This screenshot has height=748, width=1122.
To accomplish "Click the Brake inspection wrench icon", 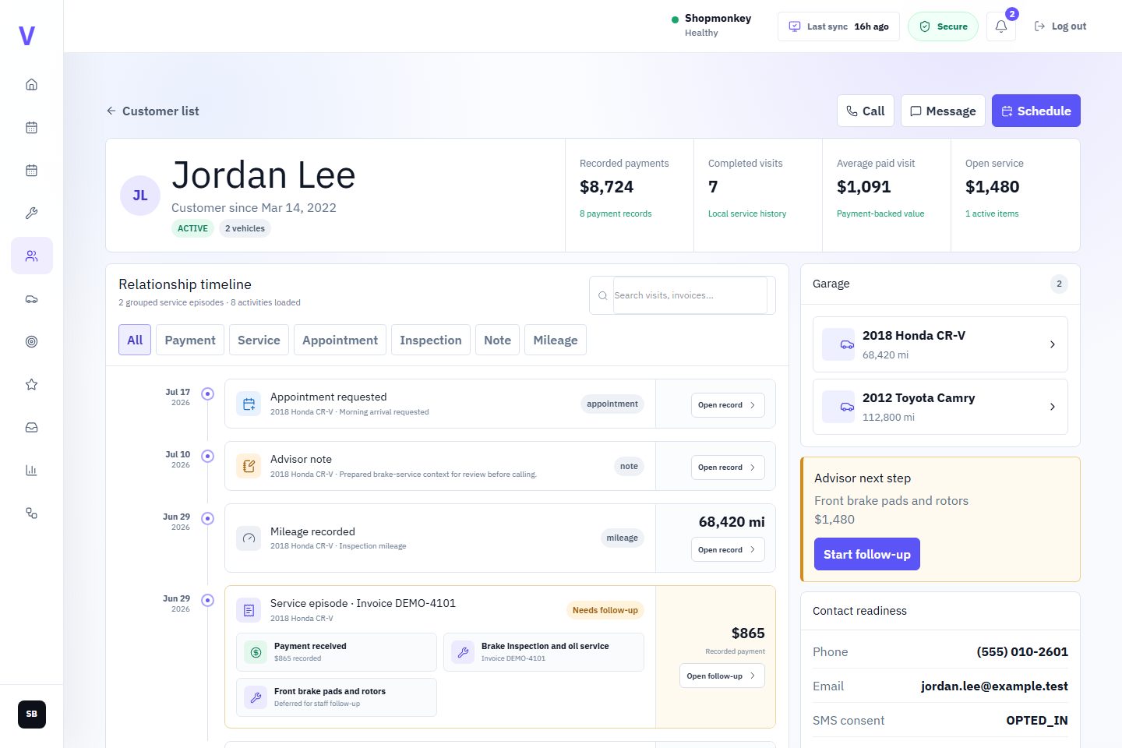I will [463, 652].
